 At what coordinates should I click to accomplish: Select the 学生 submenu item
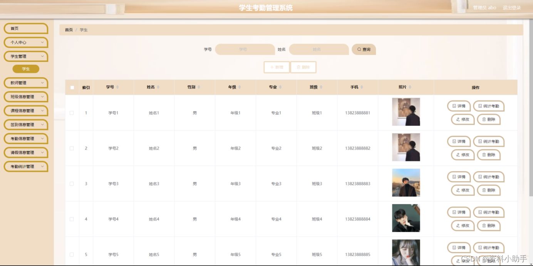pyautogui.click(x=26, y=69)
